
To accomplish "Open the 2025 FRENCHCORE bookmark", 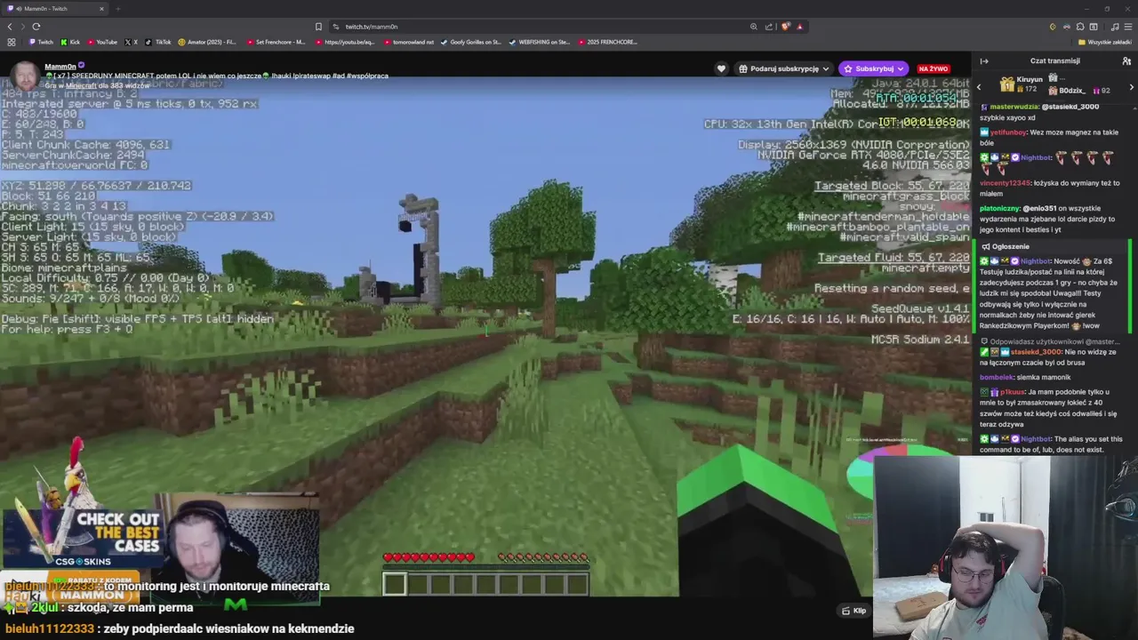I will (x=607, y=42).
